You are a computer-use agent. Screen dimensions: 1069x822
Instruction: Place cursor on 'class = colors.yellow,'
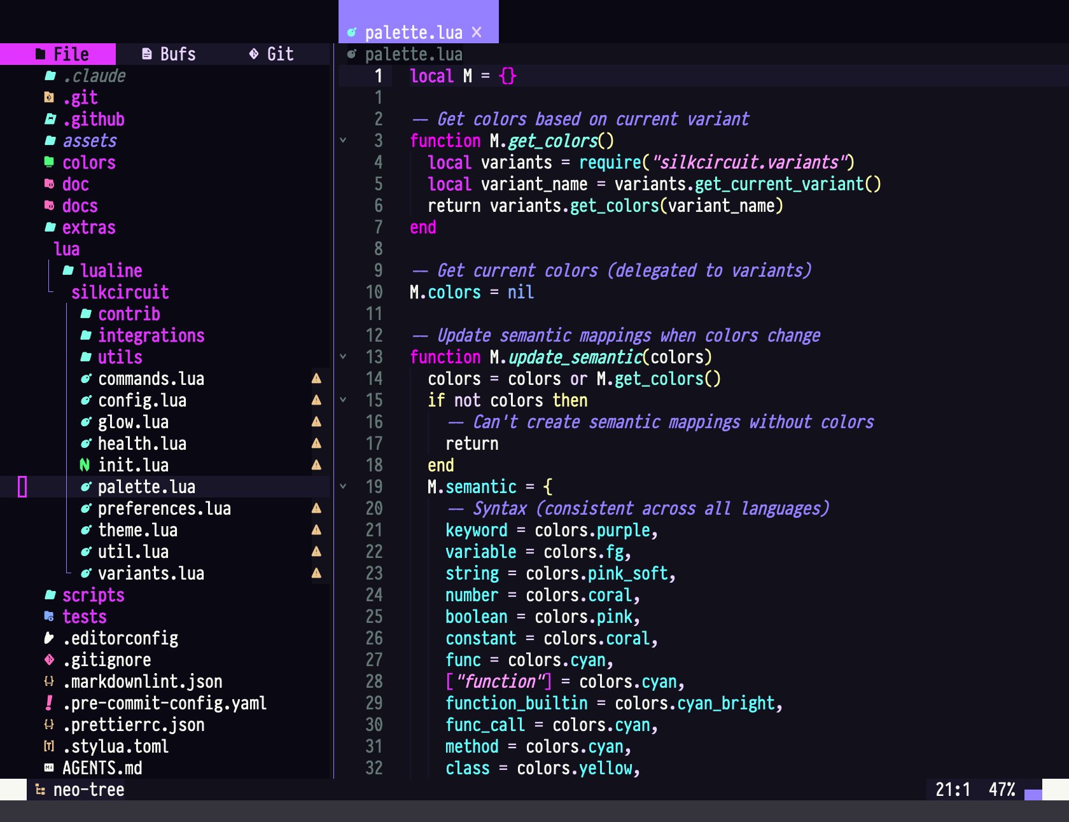pyautogui.click(x=543, y=768)
